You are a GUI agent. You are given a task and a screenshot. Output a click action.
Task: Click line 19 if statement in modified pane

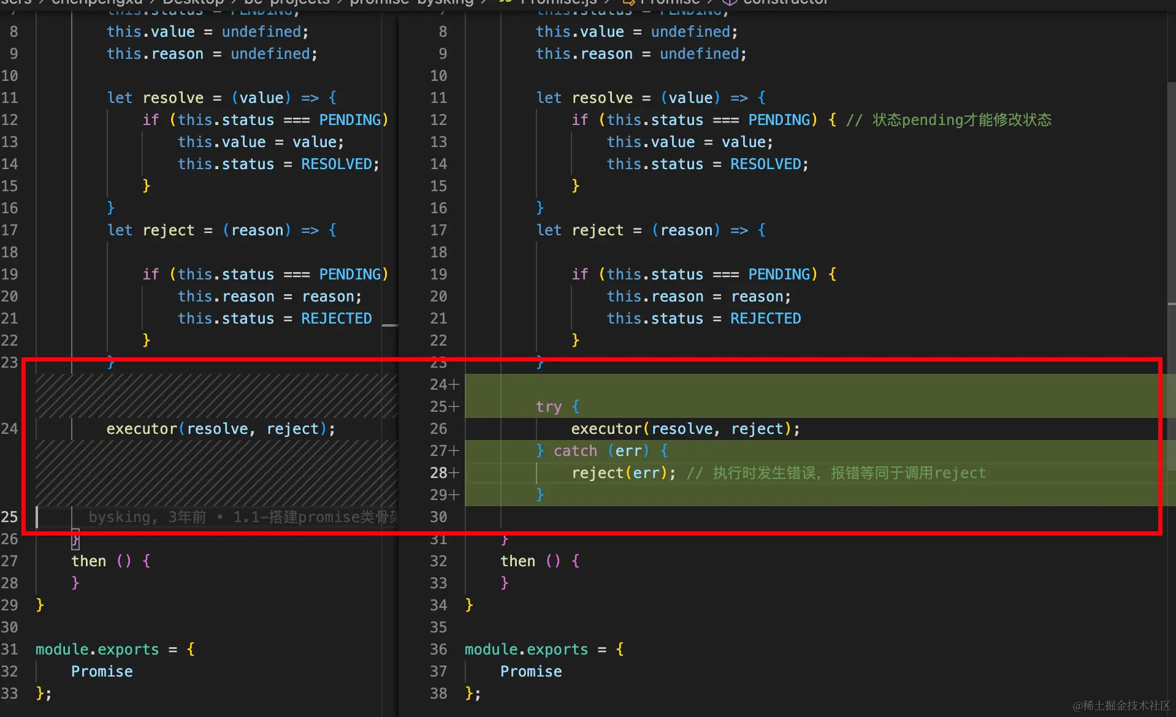[704, 274]
